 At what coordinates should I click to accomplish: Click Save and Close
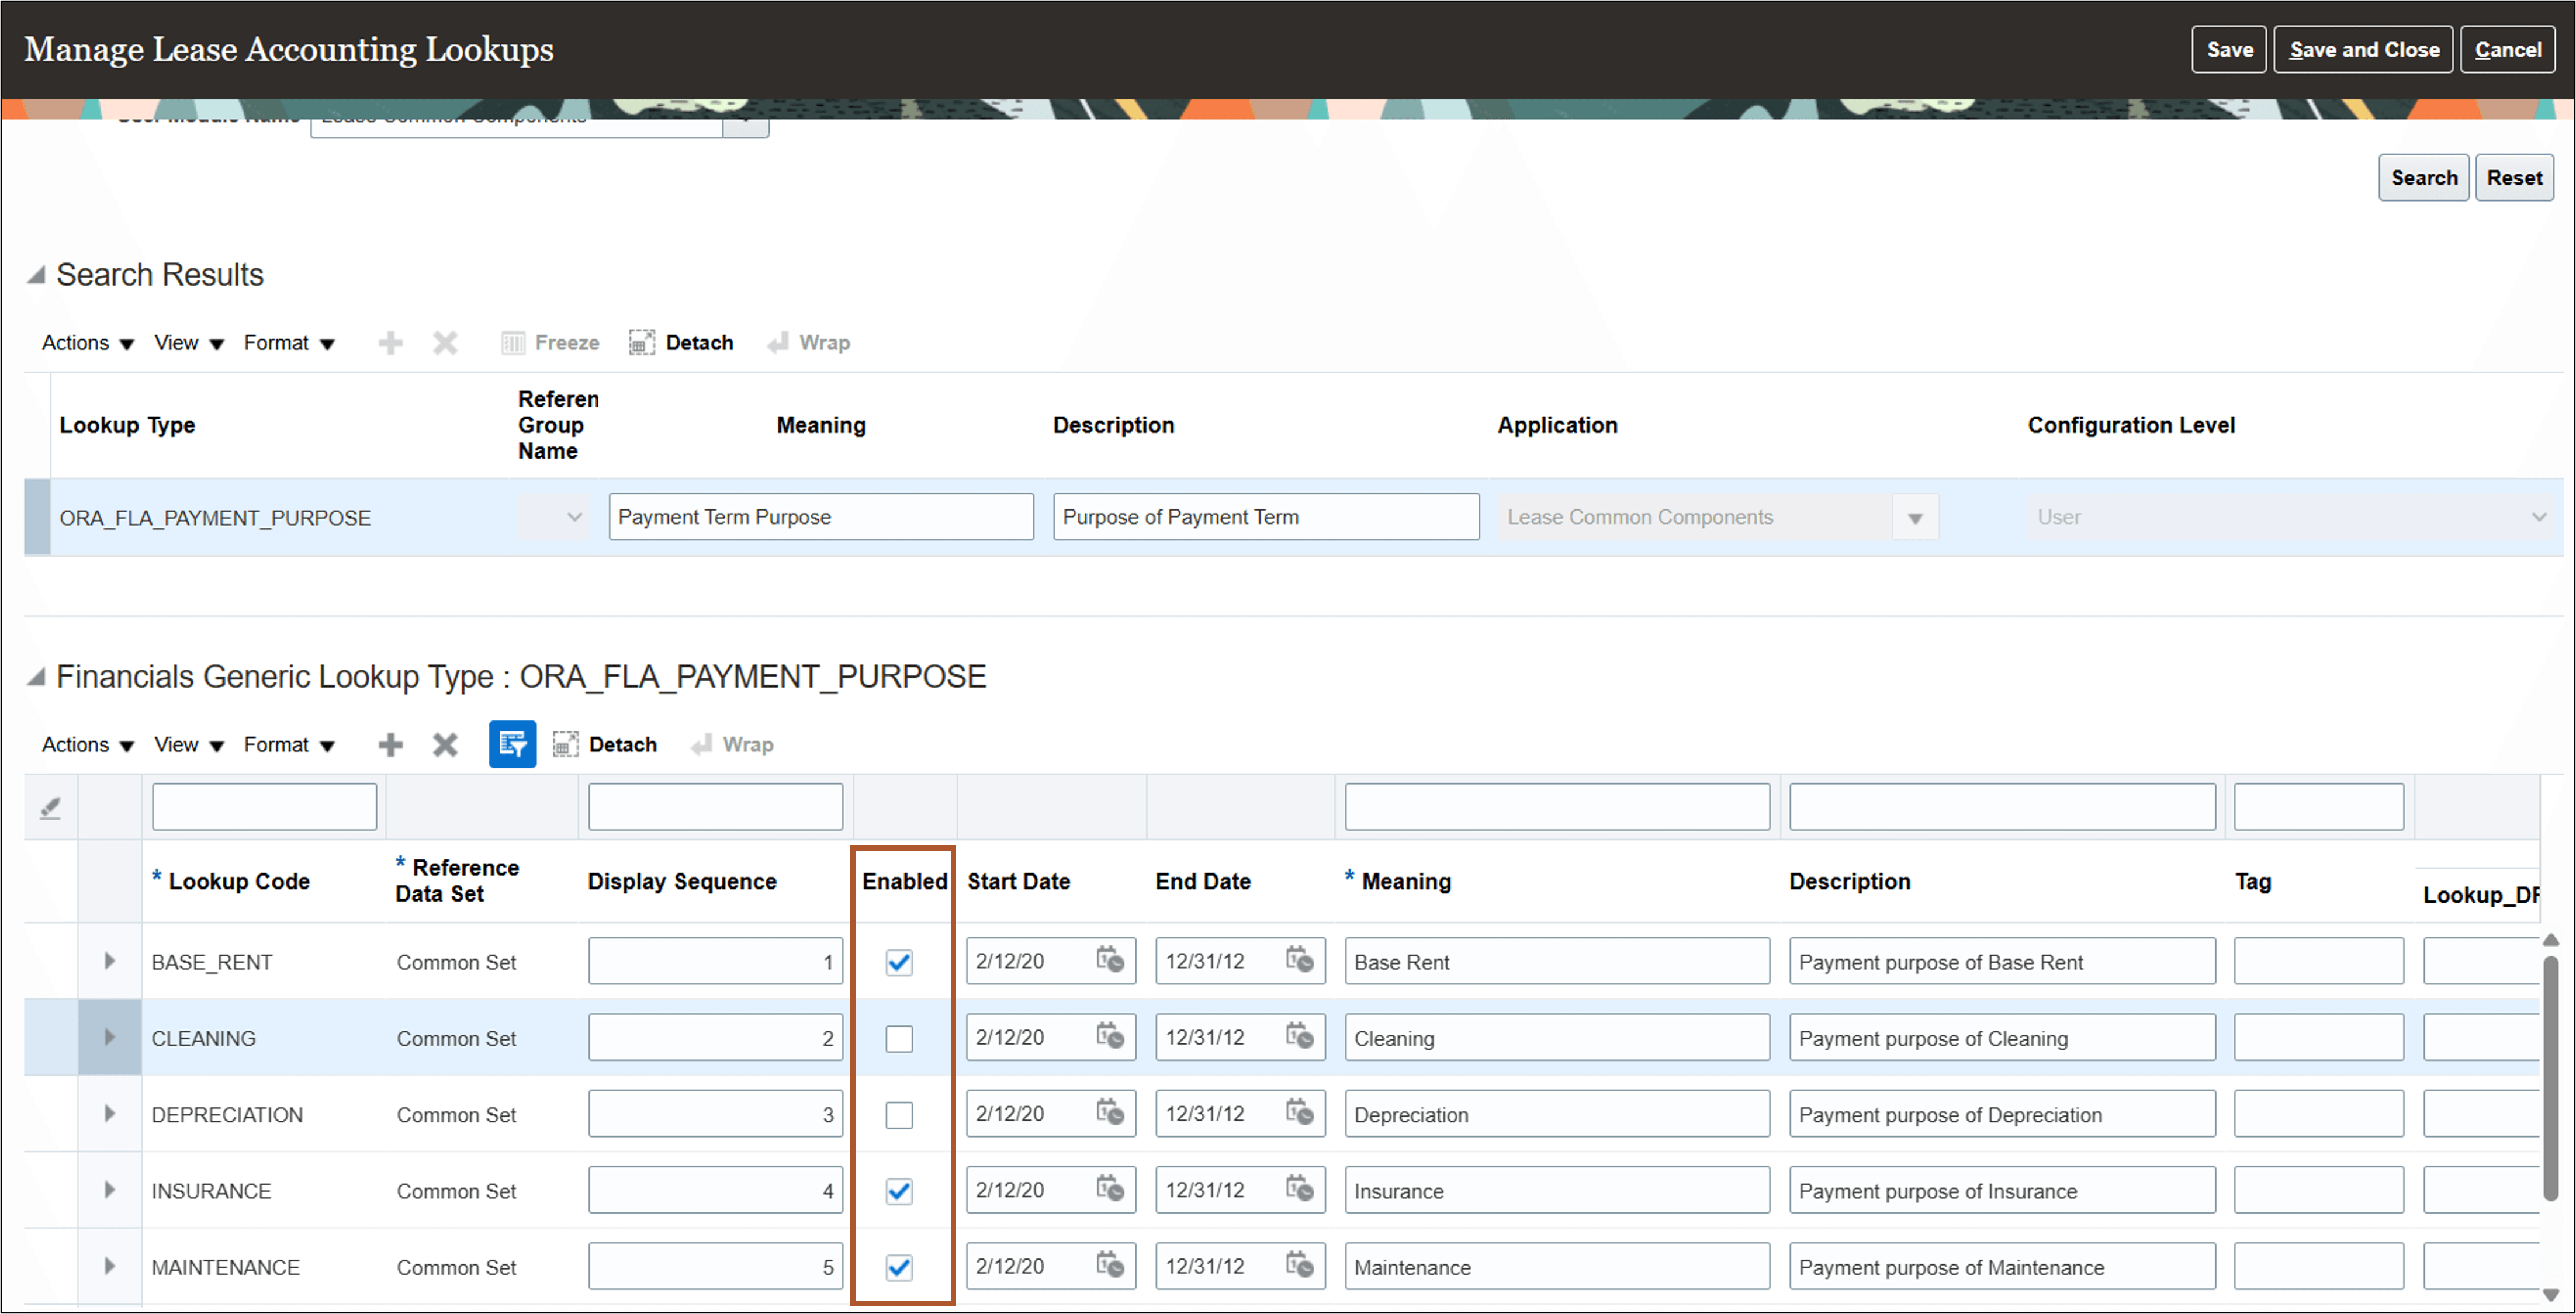2363,49
